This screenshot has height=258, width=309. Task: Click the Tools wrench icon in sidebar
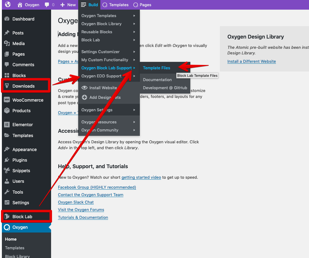(x=7, y=192)
